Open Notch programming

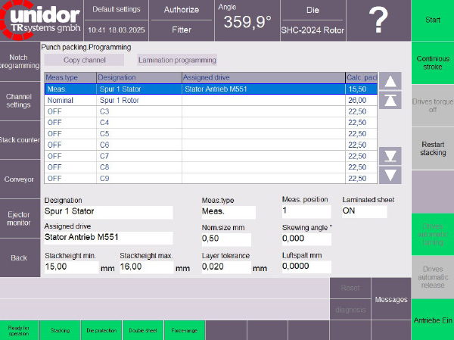point(20,61)
